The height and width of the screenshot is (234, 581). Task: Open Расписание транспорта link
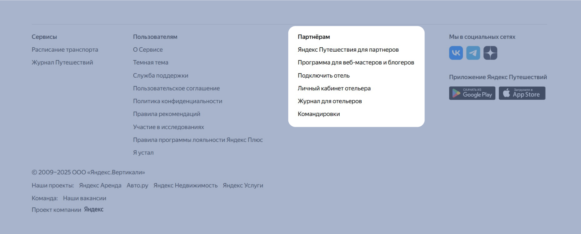pyautogui.click(x=65, y=49)
